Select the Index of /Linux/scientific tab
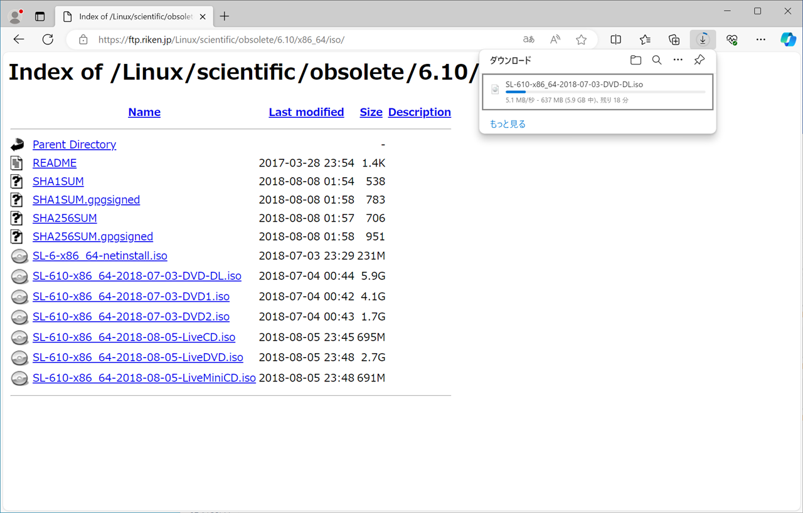Viewport: 803px width, 513px height. coord(132,17)
